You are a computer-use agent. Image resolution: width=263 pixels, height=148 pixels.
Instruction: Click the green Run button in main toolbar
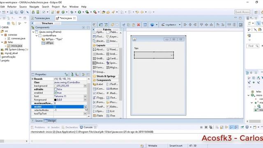tap(79, 12)
